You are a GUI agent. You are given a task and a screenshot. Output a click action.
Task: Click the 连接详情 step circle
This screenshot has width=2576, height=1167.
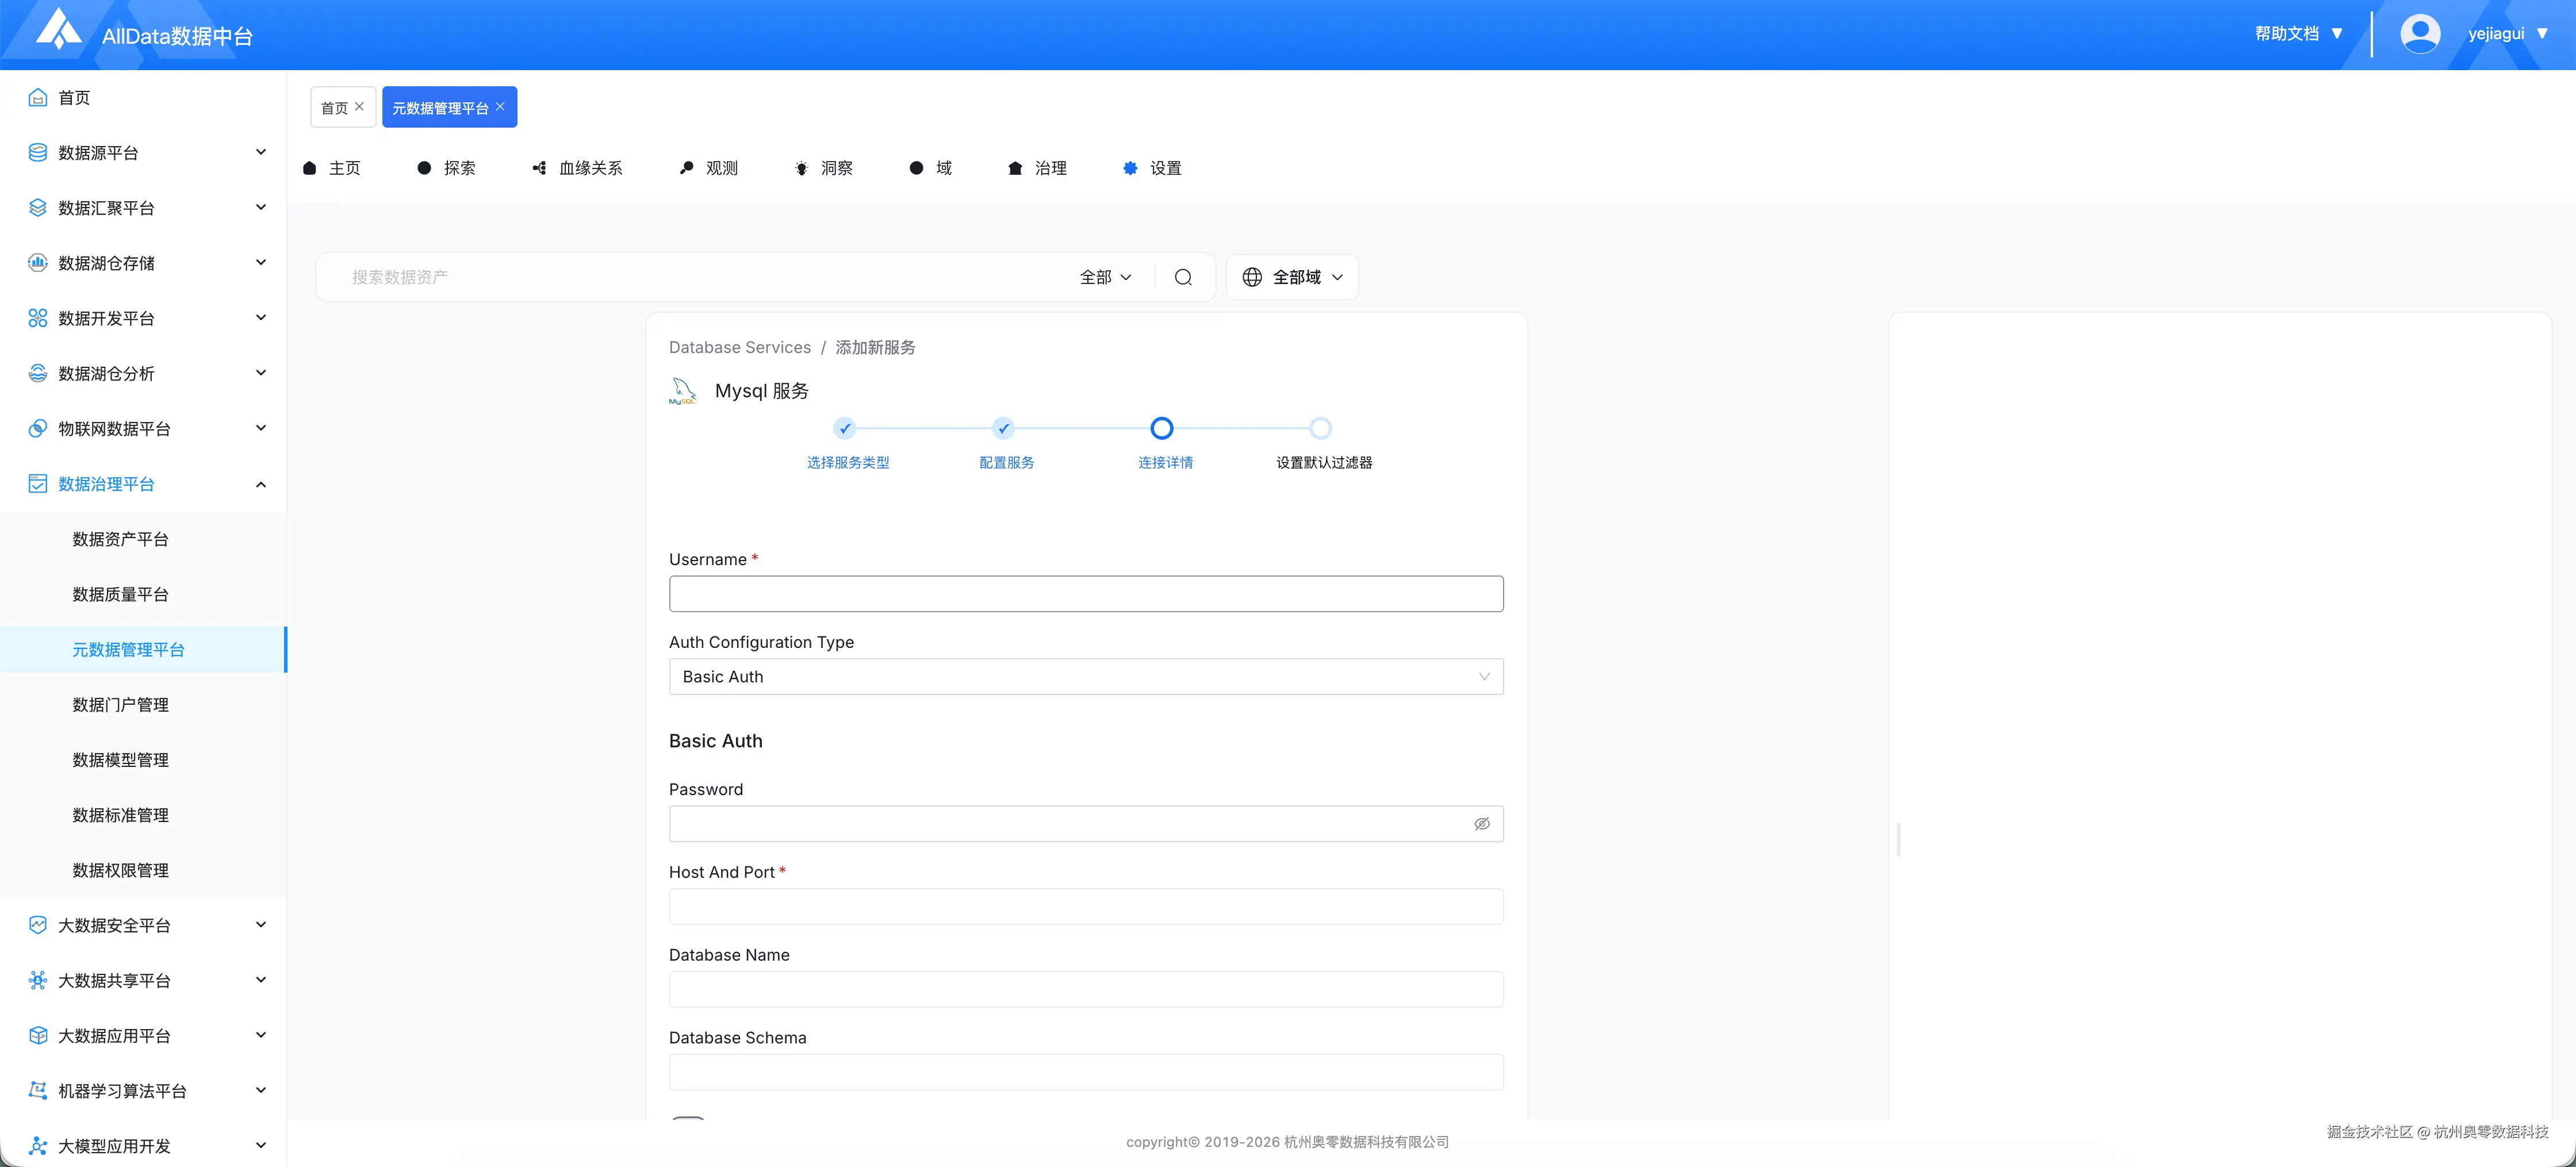pos(1162,428)
